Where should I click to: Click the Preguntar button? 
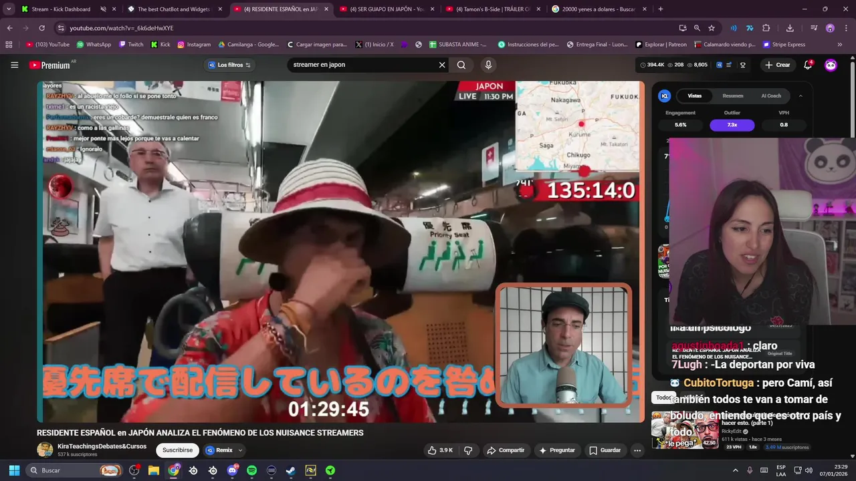pos(557,450)
